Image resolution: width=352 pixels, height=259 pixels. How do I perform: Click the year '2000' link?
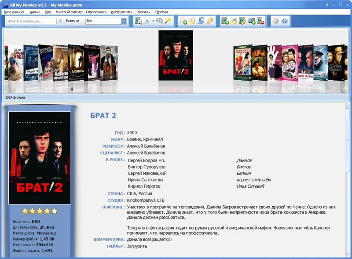pyautogui.click(x=132, y=133)
